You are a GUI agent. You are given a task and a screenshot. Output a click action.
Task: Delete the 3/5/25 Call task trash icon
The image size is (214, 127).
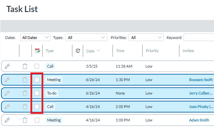click(25, 66)
